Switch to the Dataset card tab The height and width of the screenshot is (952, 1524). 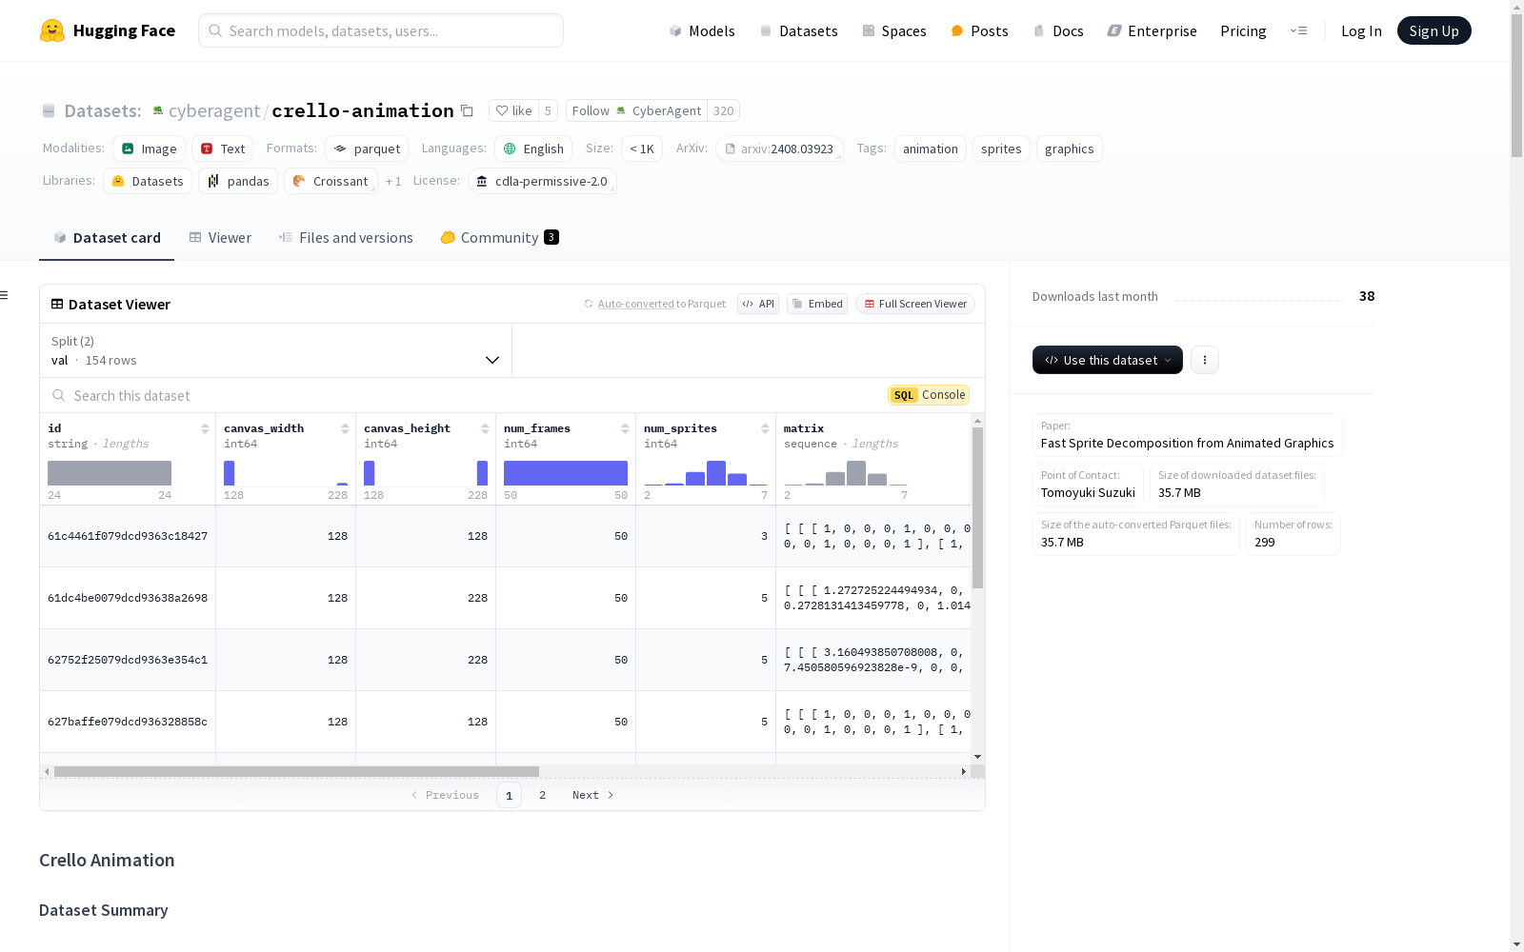pos(107,238)
